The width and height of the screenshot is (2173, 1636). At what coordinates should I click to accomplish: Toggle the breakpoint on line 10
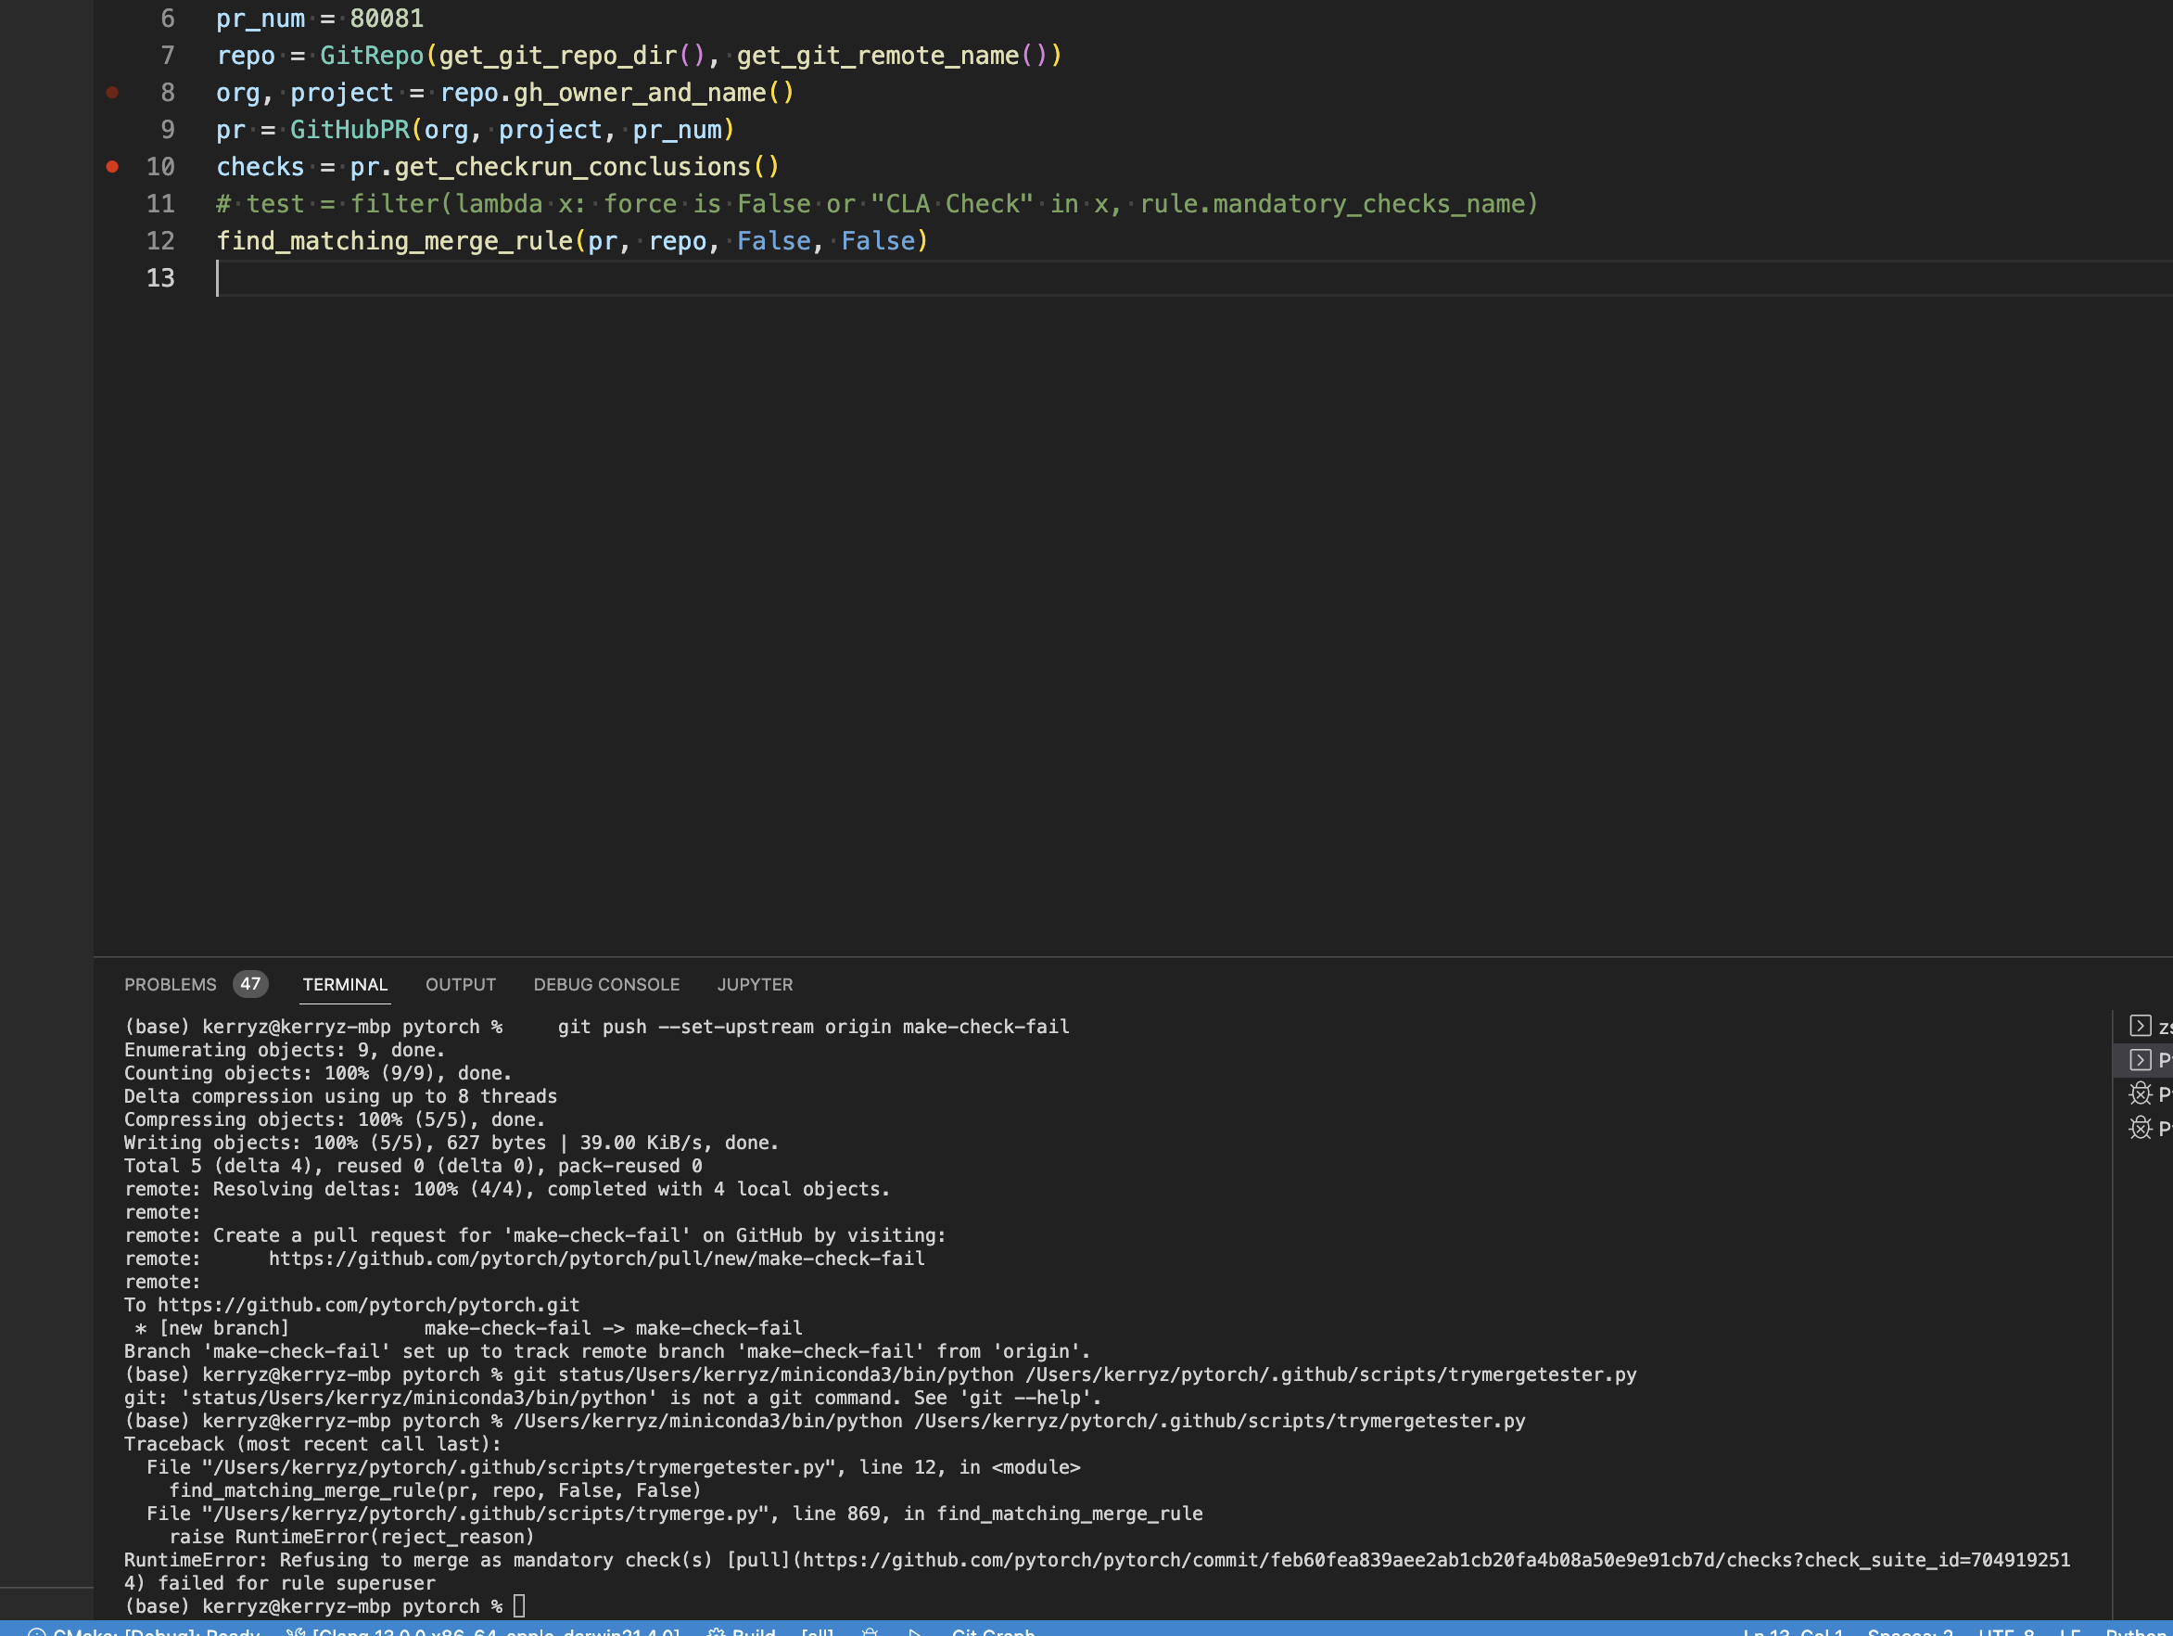[112, 167]
